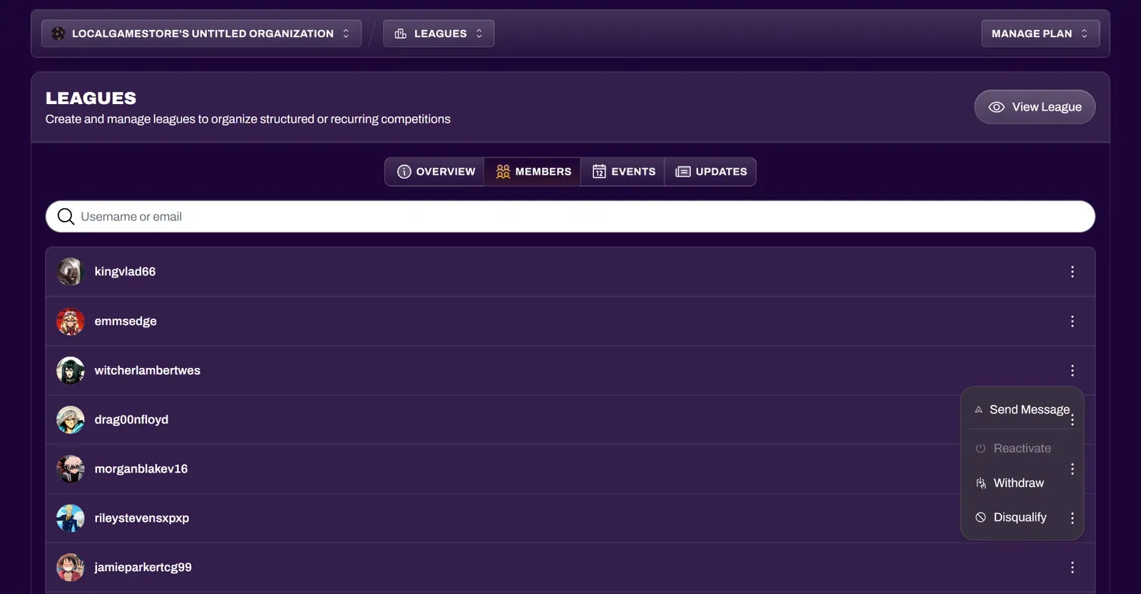Switch to the Events tab
The image size is (1141, 594).
coord(623,172)
